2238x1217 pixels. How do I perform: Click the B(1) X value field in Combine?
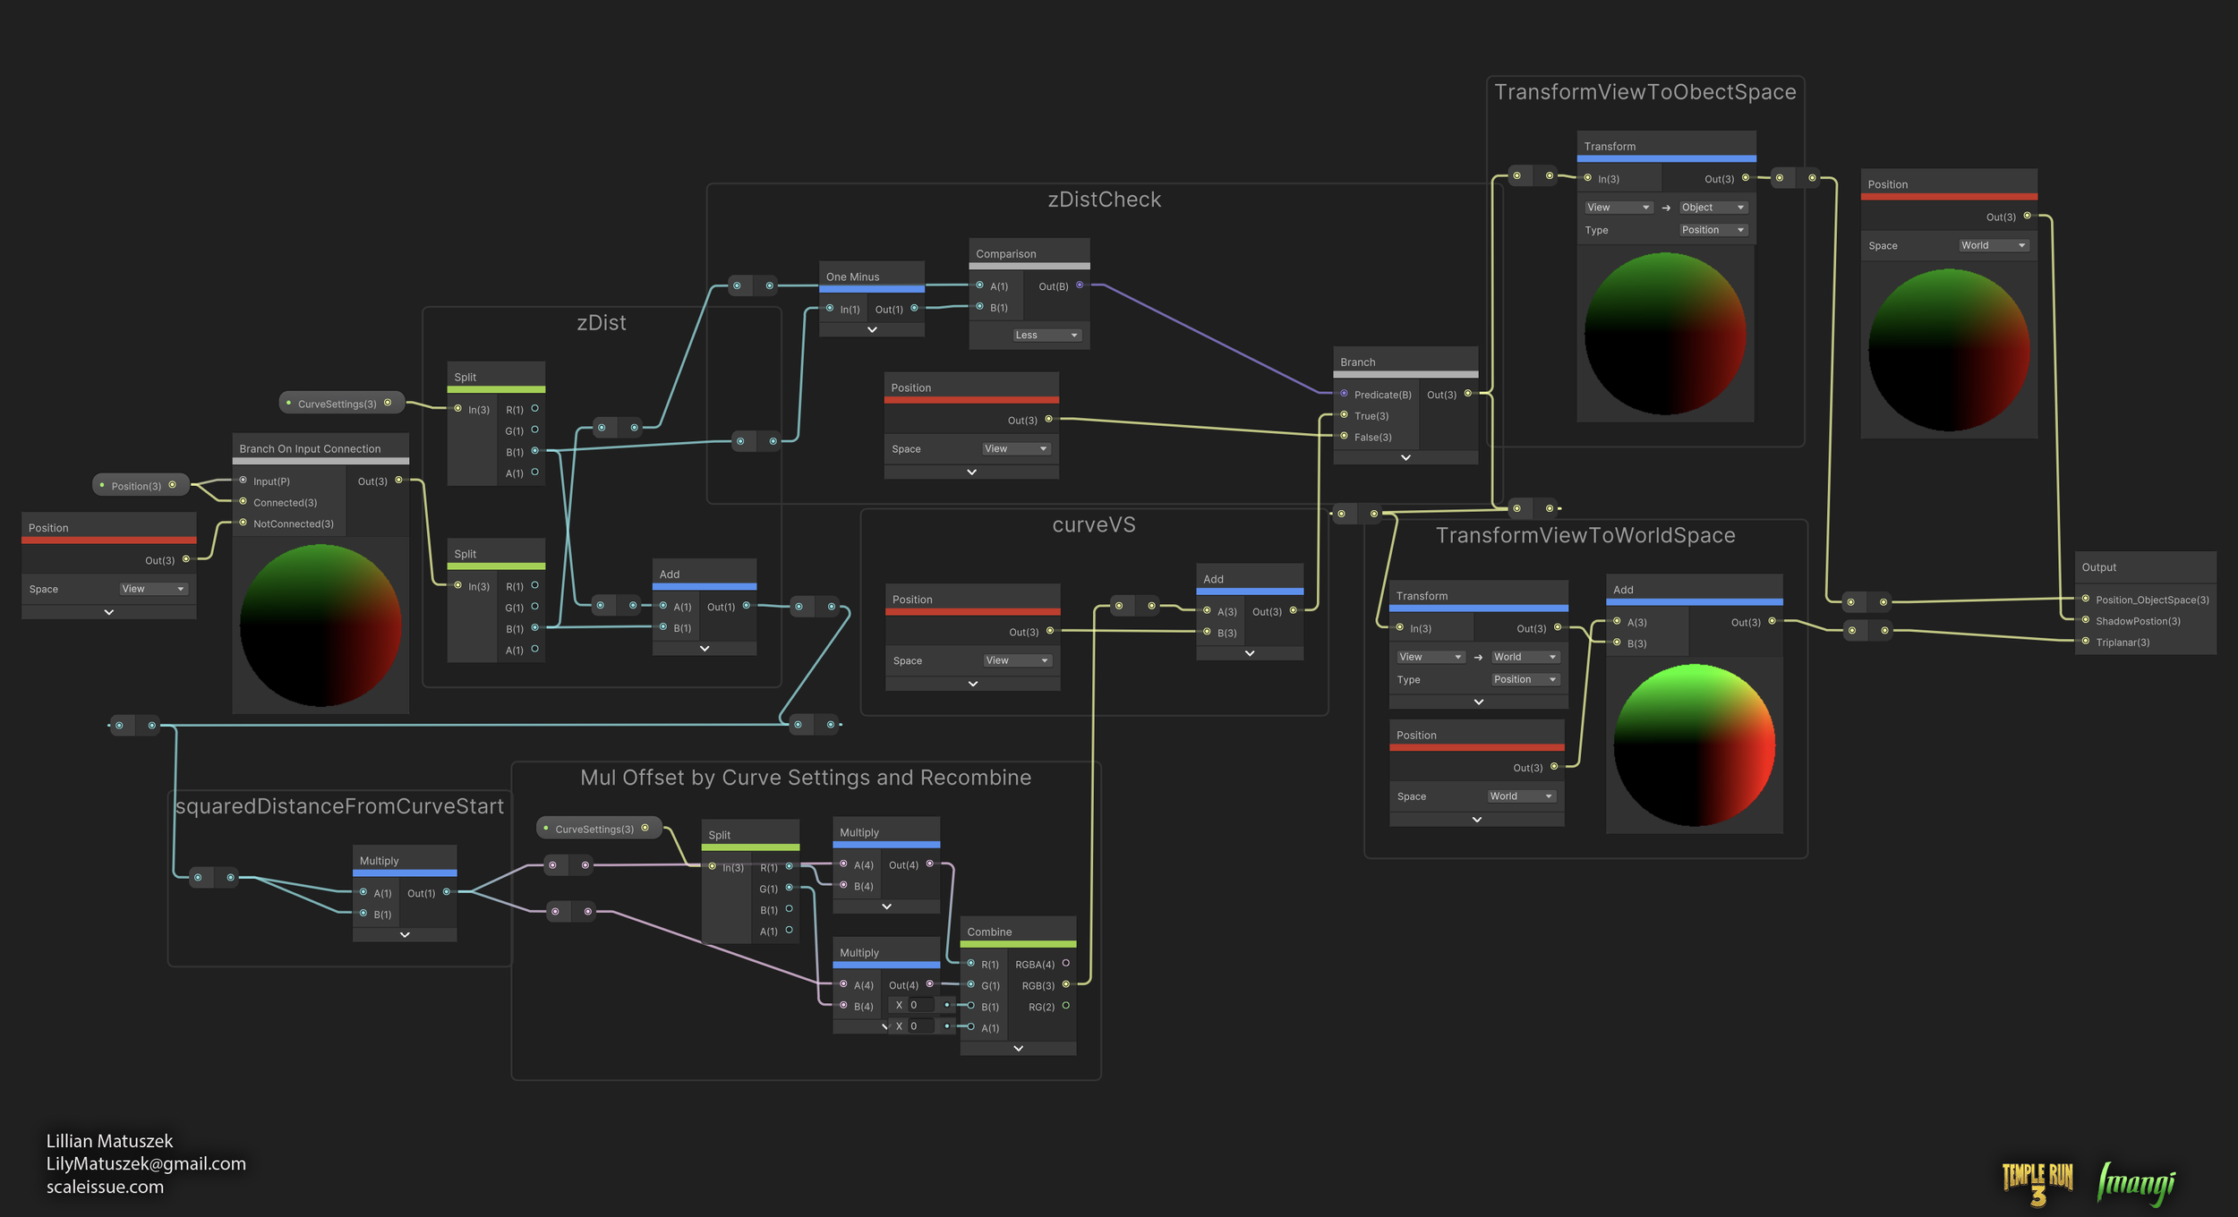922,1005
